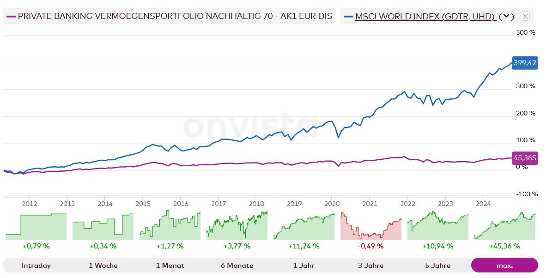Click the 6-month mini chart (+3,77 %)
The image size is (546, 278).
[237, 226]
